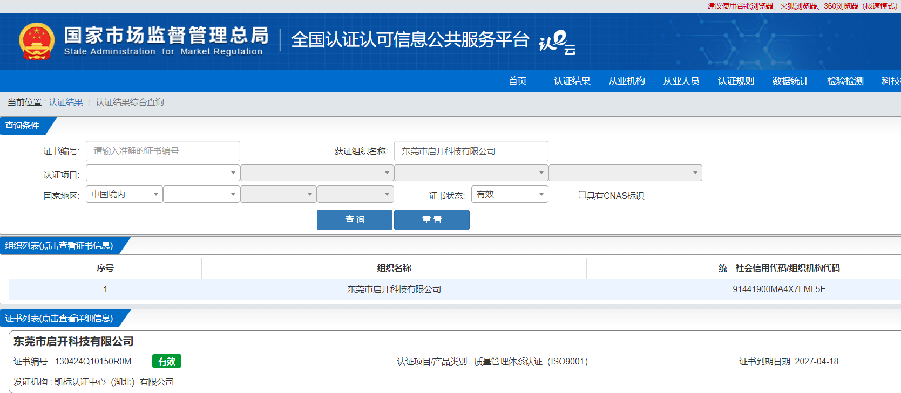Click 质量管理体系认证 (ISO9001) text

(531, 361)
